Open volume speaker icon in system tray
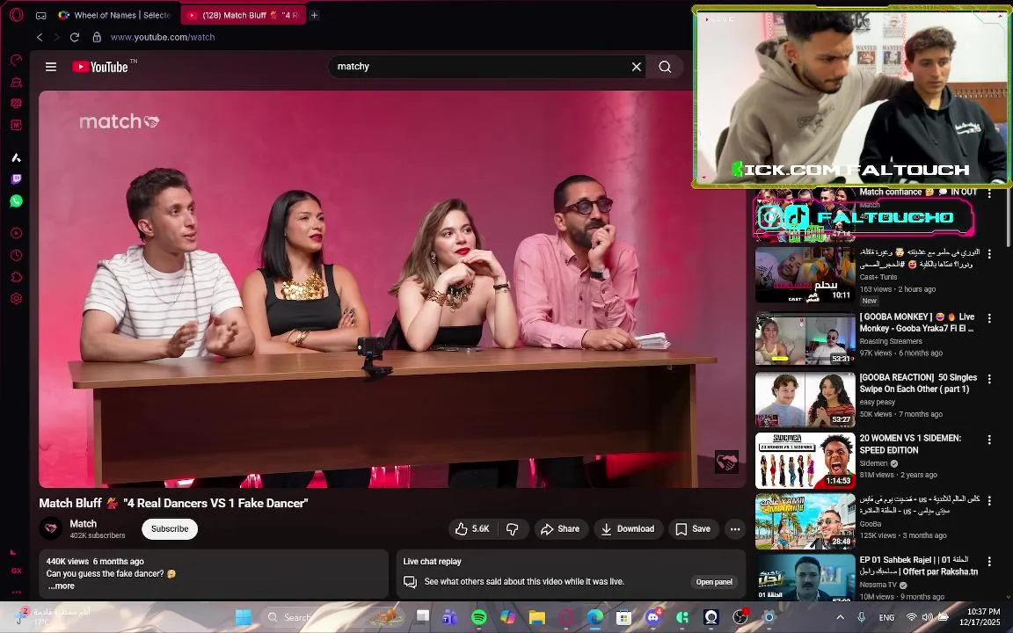Screen dimensions: 1013x633 click(x=927, y=617)
